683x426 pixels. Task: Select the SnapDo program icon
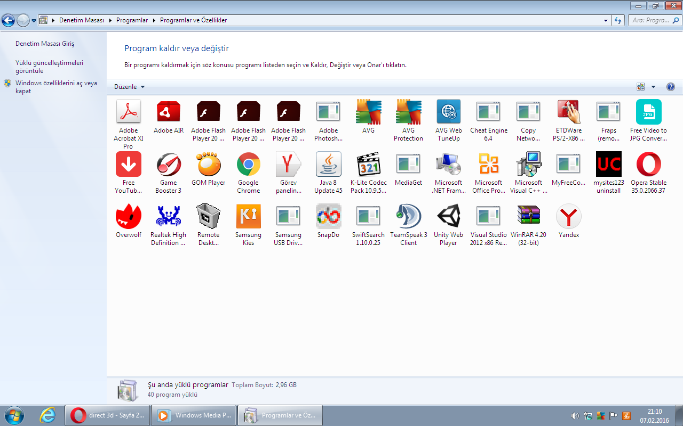329,216
